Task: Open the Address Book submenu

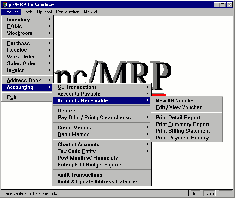Action: [28, 80]
